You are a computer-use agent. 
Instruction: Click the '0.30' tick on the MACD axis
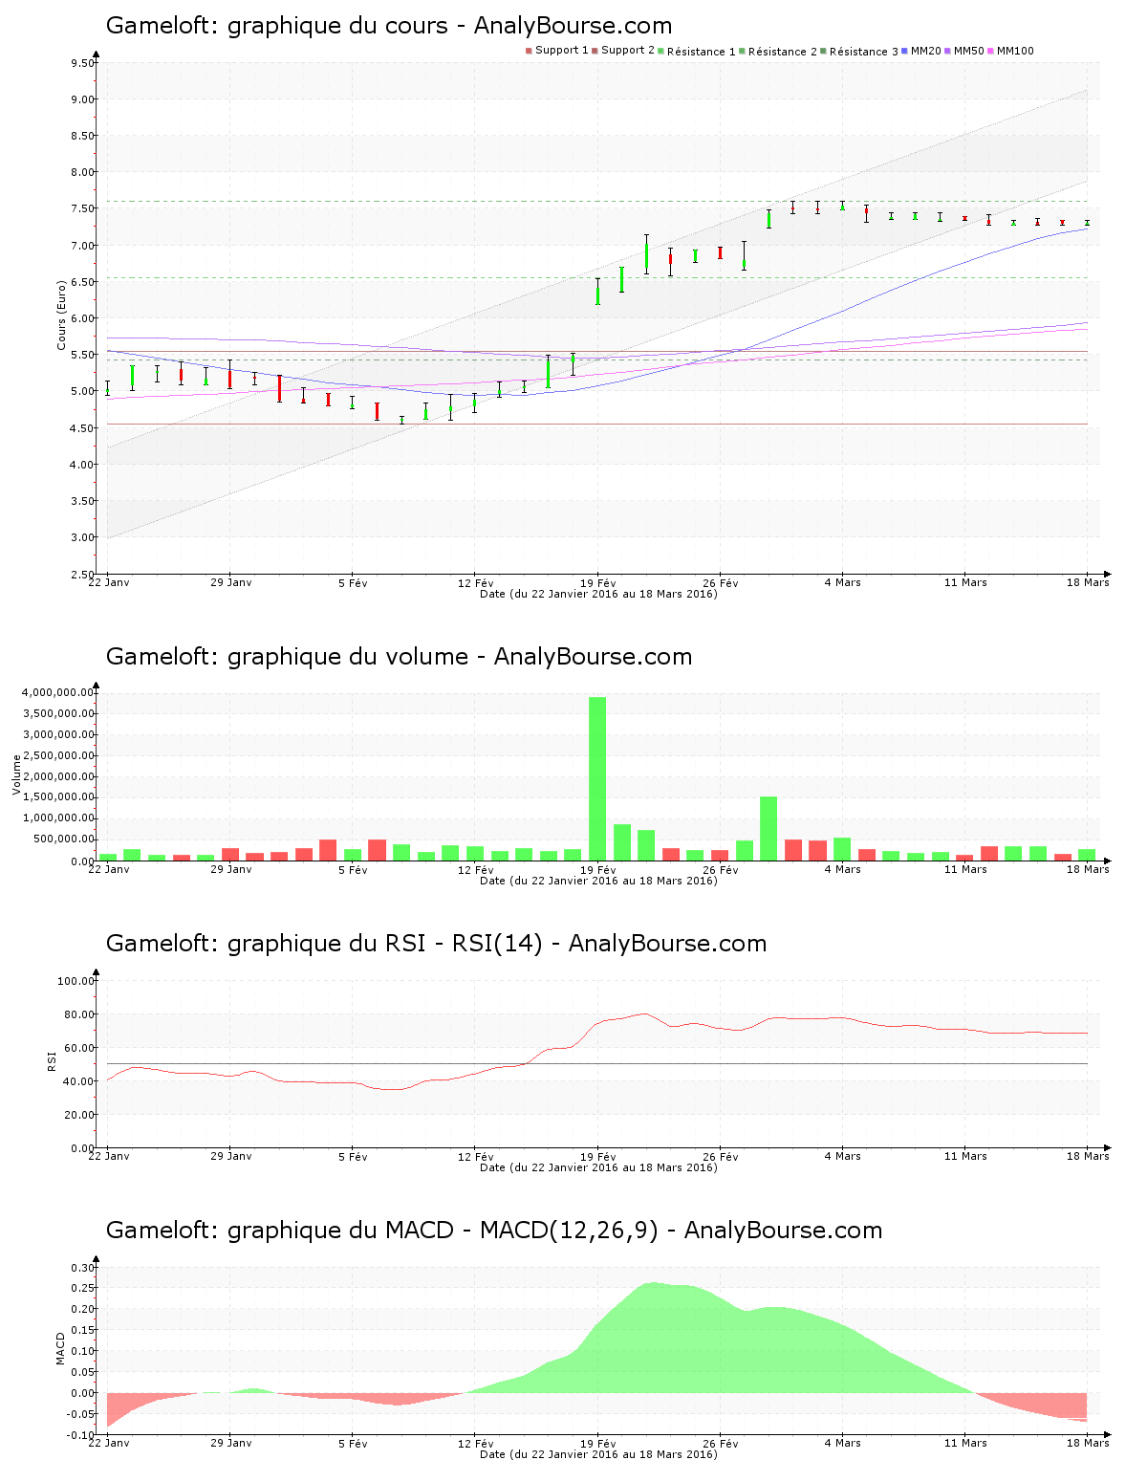coord(82,1268)
